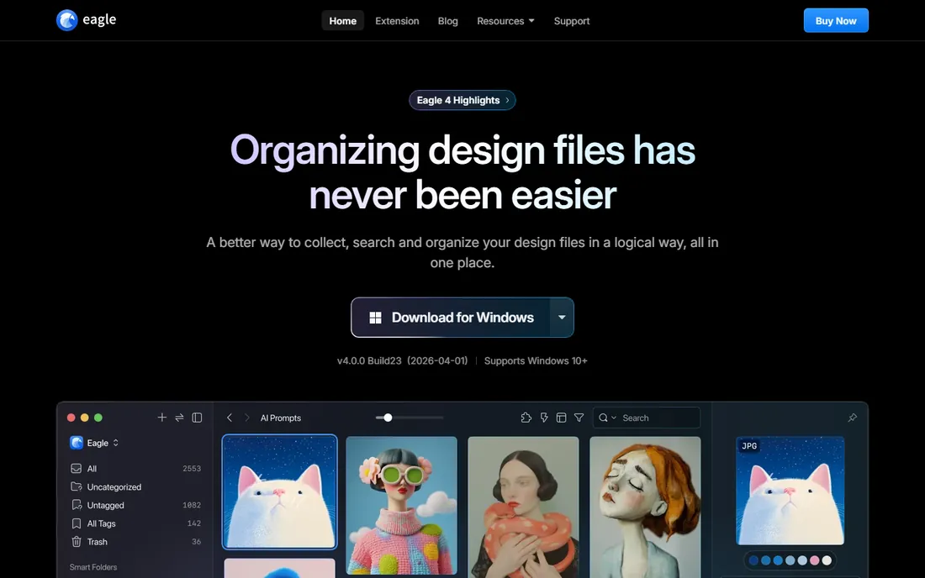Open the download platform dropdown arrow
Viewport: 925px width, 578px height.
coord(562,318)
